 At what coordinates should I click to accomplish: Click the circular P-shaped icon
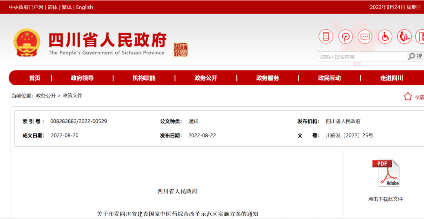pyautogui.click(x=345, y=36)
